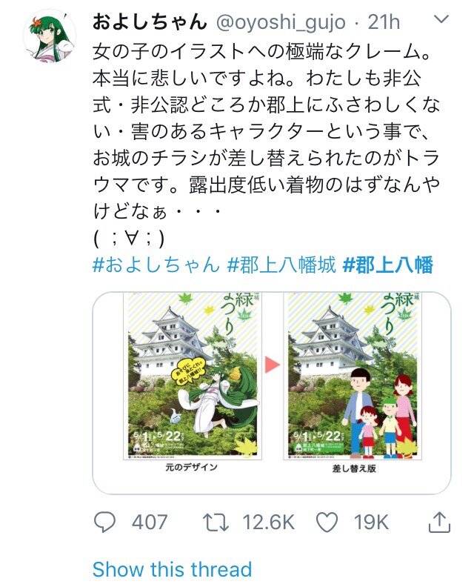The image size is (474, 587).
Task: Open the green-haired profile avatar
Action: [50, 36]
